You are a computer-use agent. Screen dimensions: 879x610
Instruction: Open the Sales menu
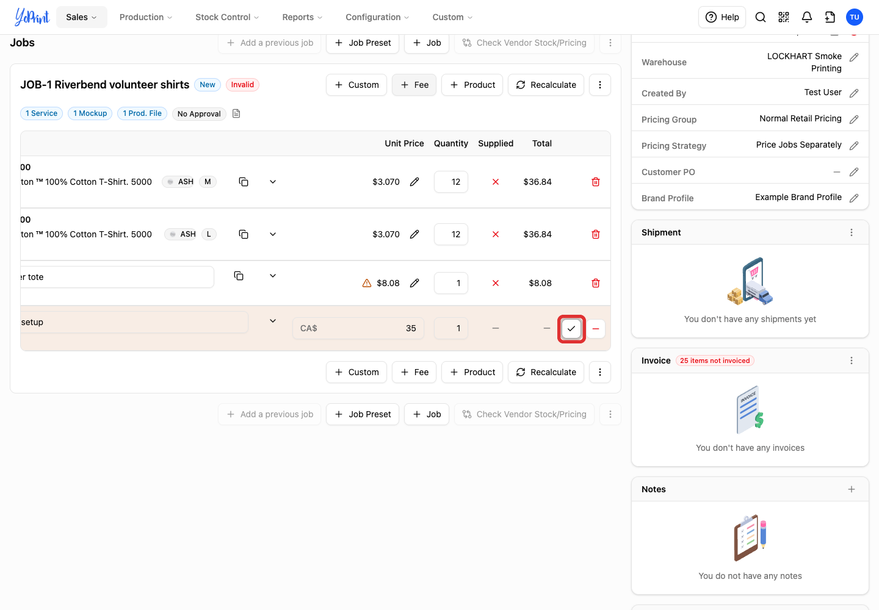pyautogui.click(x=82, y=17)
